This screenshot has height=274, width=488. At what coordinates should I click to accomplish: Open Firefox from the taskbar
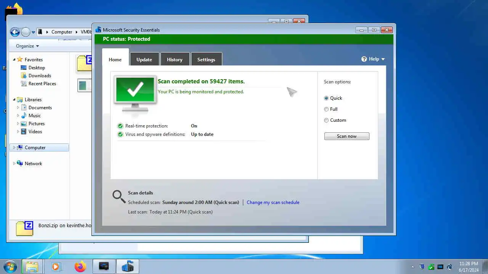(80, 266)
